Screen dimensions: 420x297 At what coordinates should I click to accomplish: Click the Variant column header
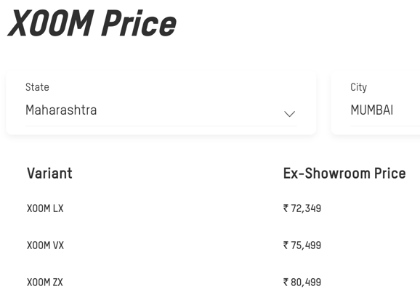coord(49,173)
